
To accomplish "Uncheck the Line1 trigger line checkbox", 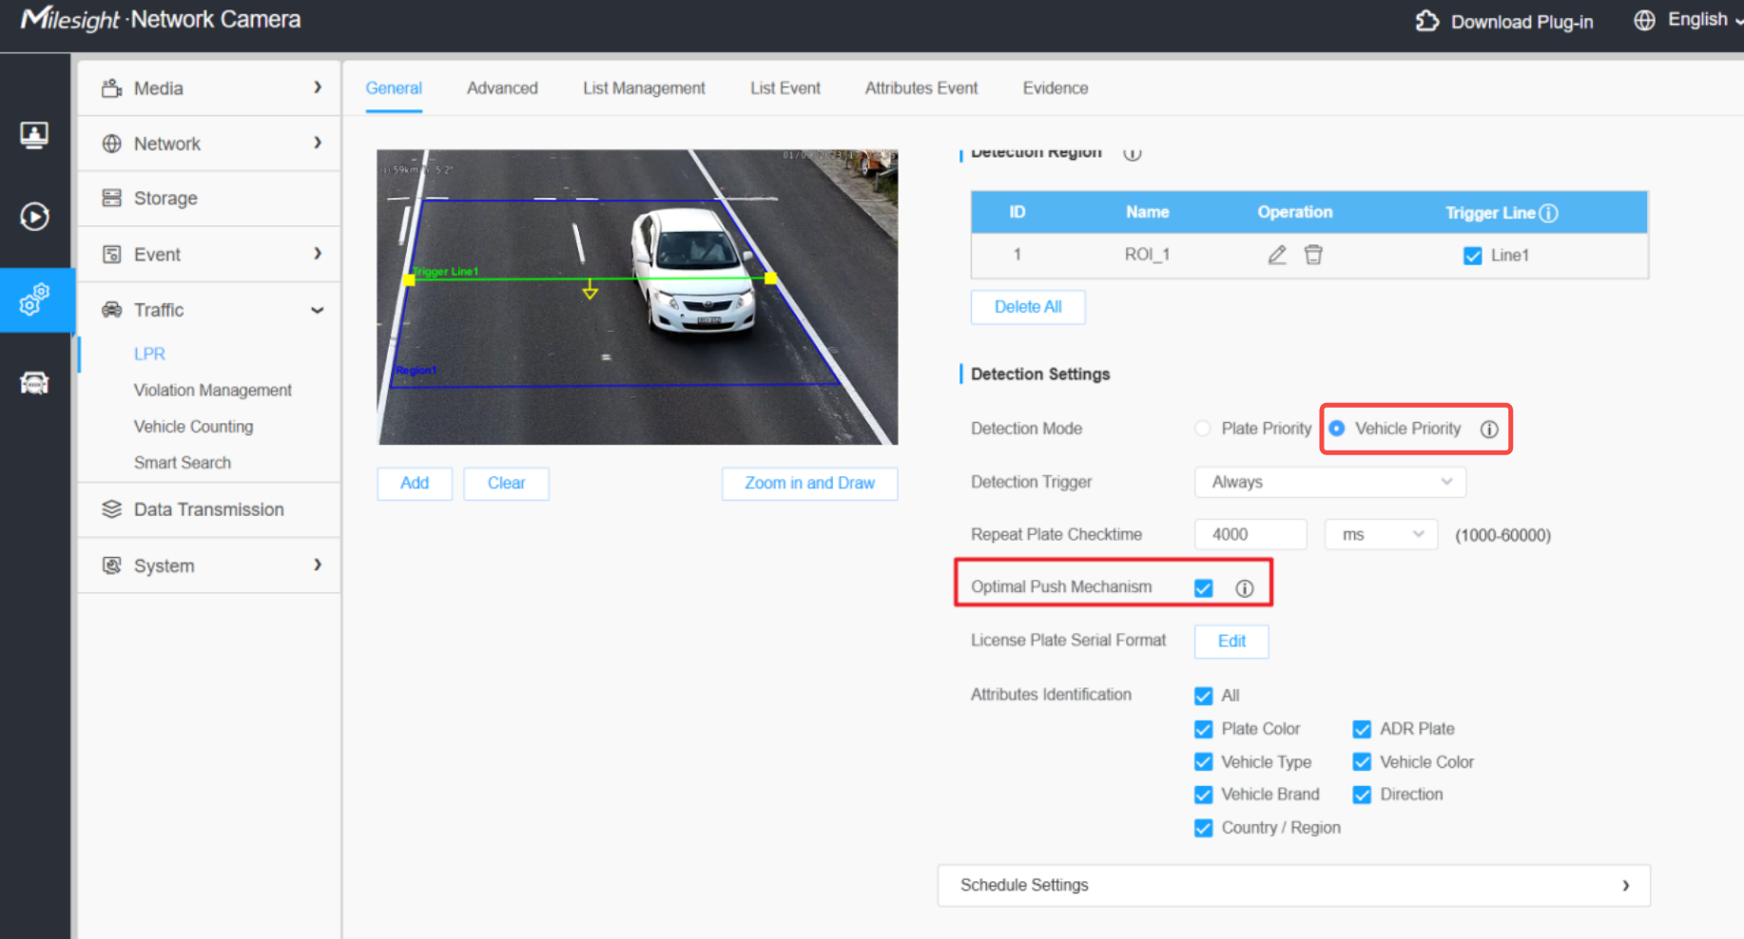I will (1473, 256).
